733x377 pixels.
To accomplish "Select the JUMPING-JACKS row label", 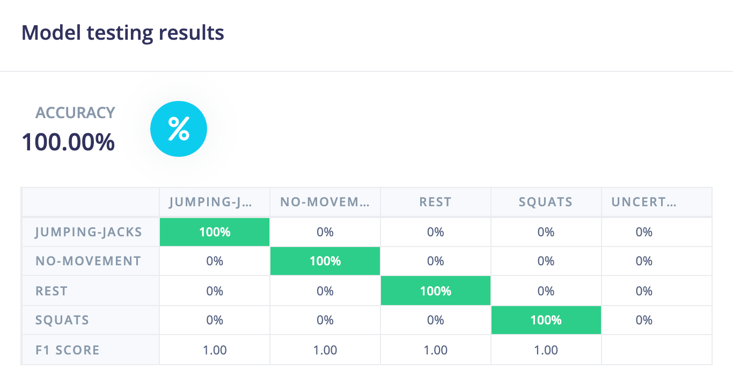I will [89, 232].
